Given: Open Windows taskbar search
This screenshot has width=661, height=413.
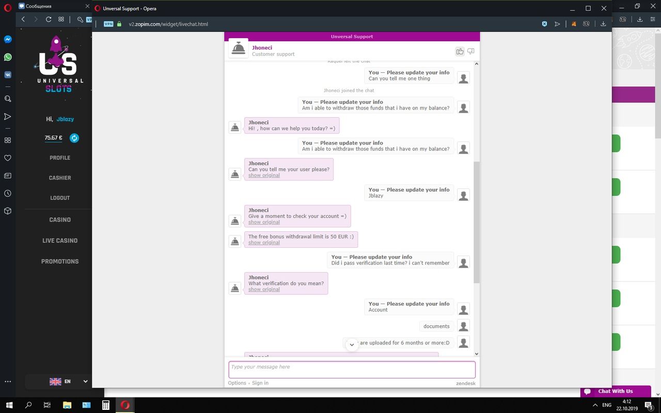Looking at the screenshot, I should [28, 405].
